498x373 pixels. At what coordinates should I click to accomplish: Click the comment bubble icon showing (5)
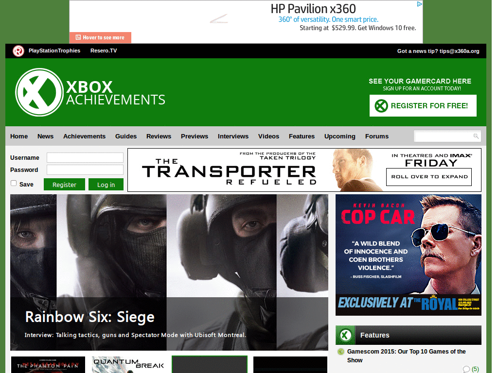tap(466, 369)
